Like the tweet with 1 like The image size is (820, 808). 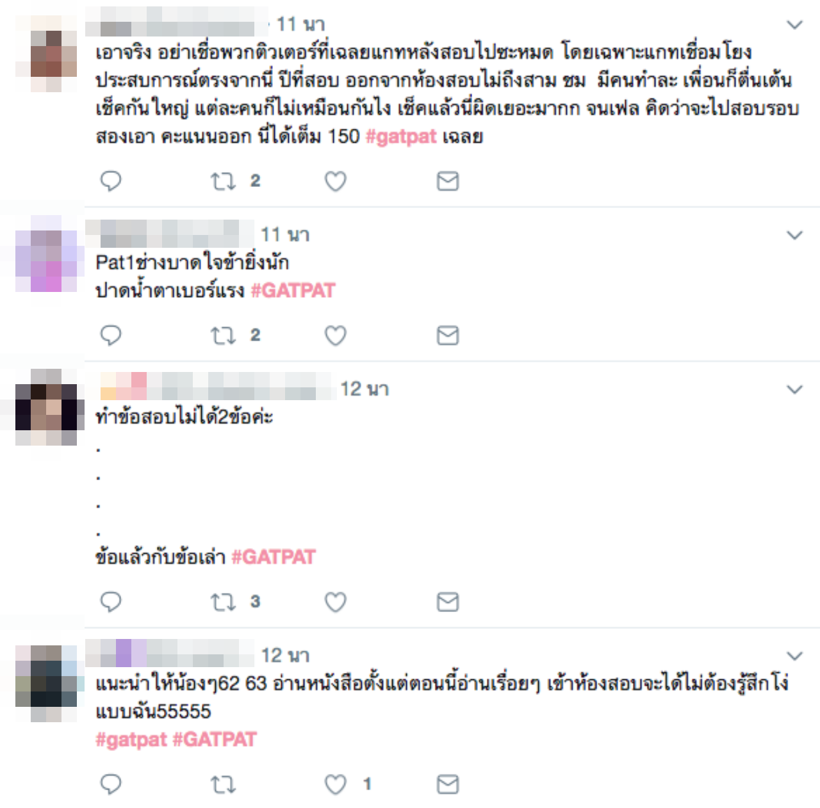(x=336, y=784)
